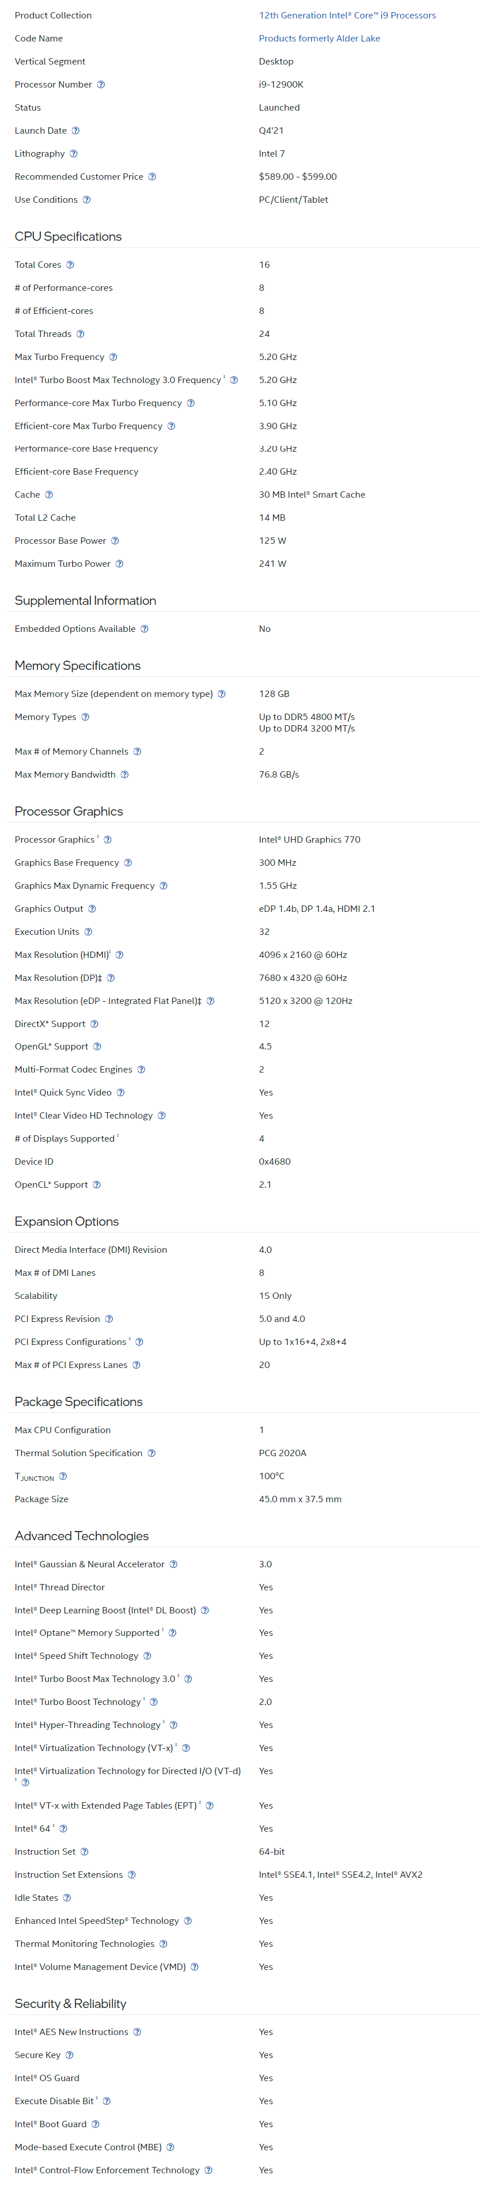Click the question icon next to Max Turbo Frequency
480x2194 pixels.
(112, 357)
